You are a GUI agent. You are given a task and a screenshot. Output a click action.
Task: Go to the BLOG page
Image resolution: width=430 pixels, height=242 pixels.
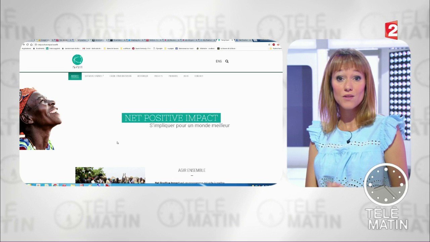click(186, 76)
